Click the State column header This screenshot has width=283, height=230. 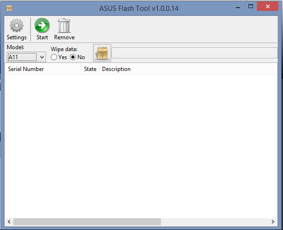90,69
